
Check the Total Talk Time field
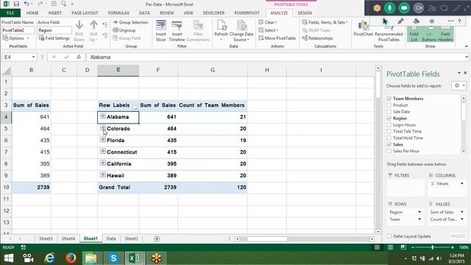pos(389,131)
